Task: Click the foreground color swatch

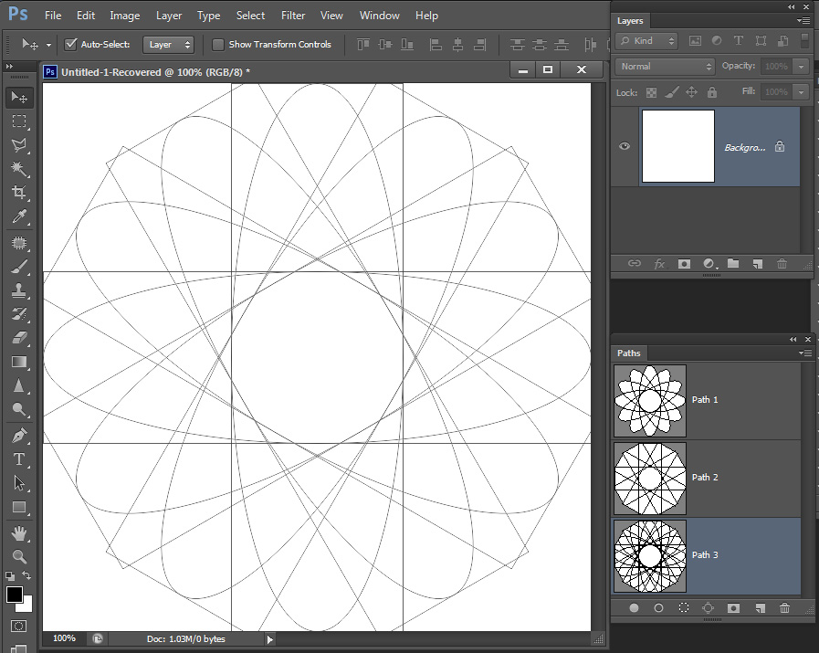Action: (x=15, y=595)
